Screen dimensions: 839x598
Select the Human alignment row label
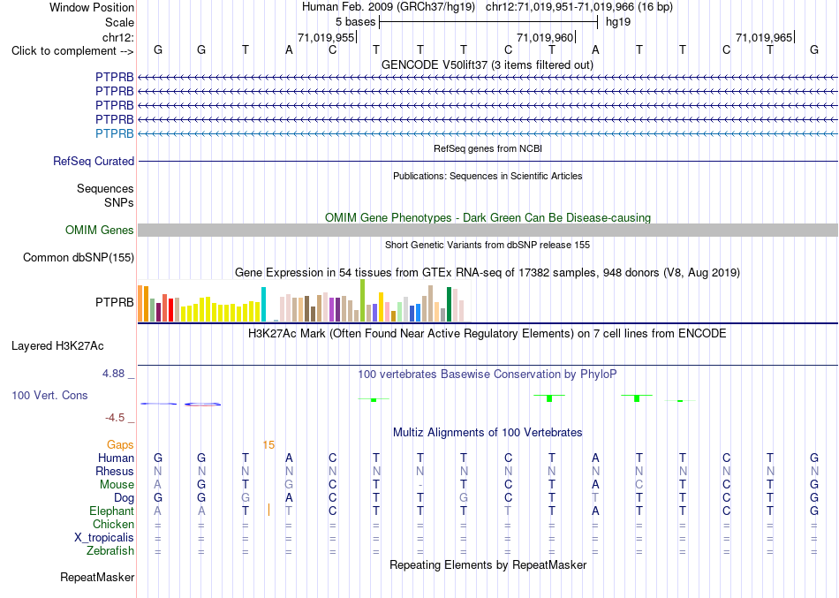coord(116,458)
